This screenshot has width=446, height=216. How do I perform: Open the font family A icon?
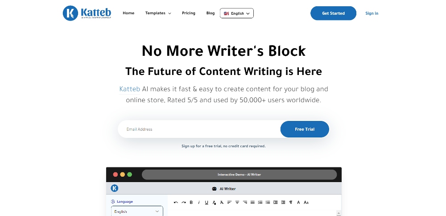(298, 202)
